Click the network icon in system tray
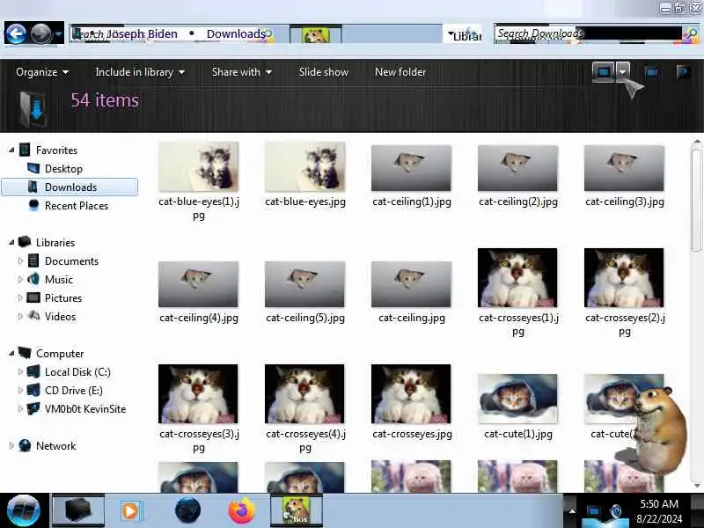 tap(593, 511)
